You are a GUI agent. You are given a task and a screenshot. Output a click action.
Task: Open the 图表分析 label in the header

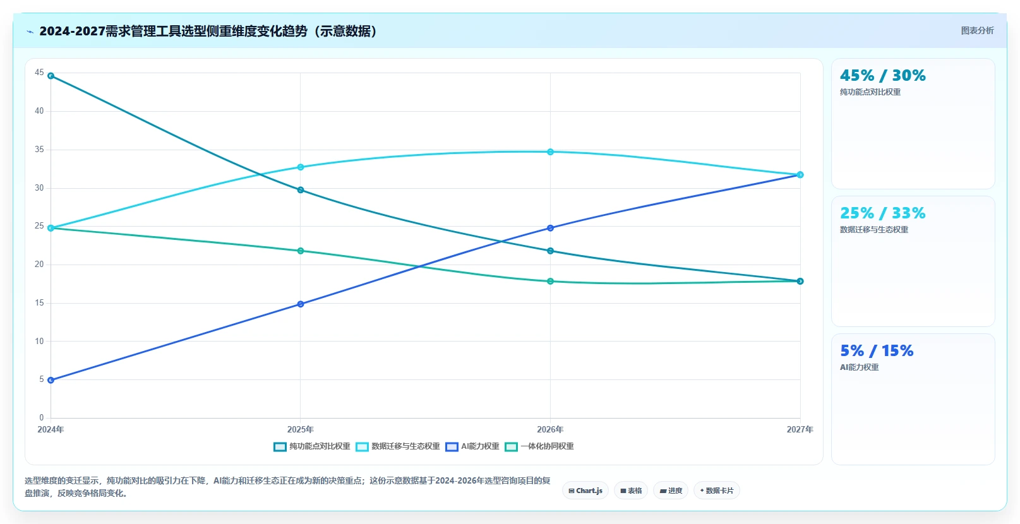point(977,30)
